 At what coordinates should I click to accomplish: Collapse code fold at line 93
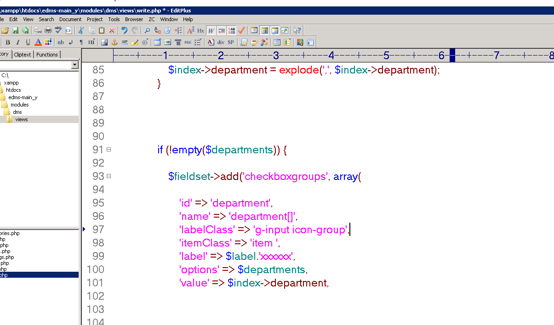point(109,176)
